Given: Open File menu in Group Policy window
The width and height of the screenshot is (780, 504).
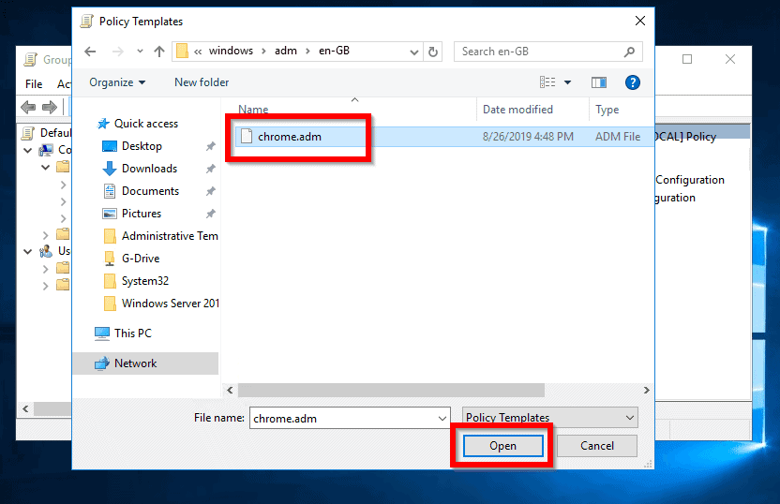Looking at the screenshot, I should tap(34, 84).
